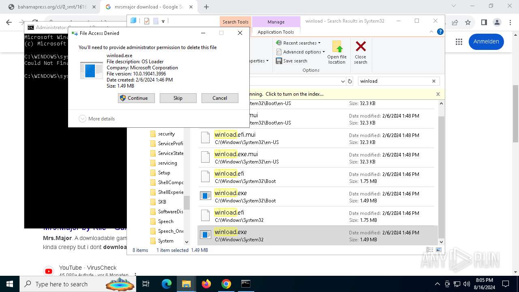This screenshot has height=292, width=519.
Task: Open notifications action center
Action: 506,284
